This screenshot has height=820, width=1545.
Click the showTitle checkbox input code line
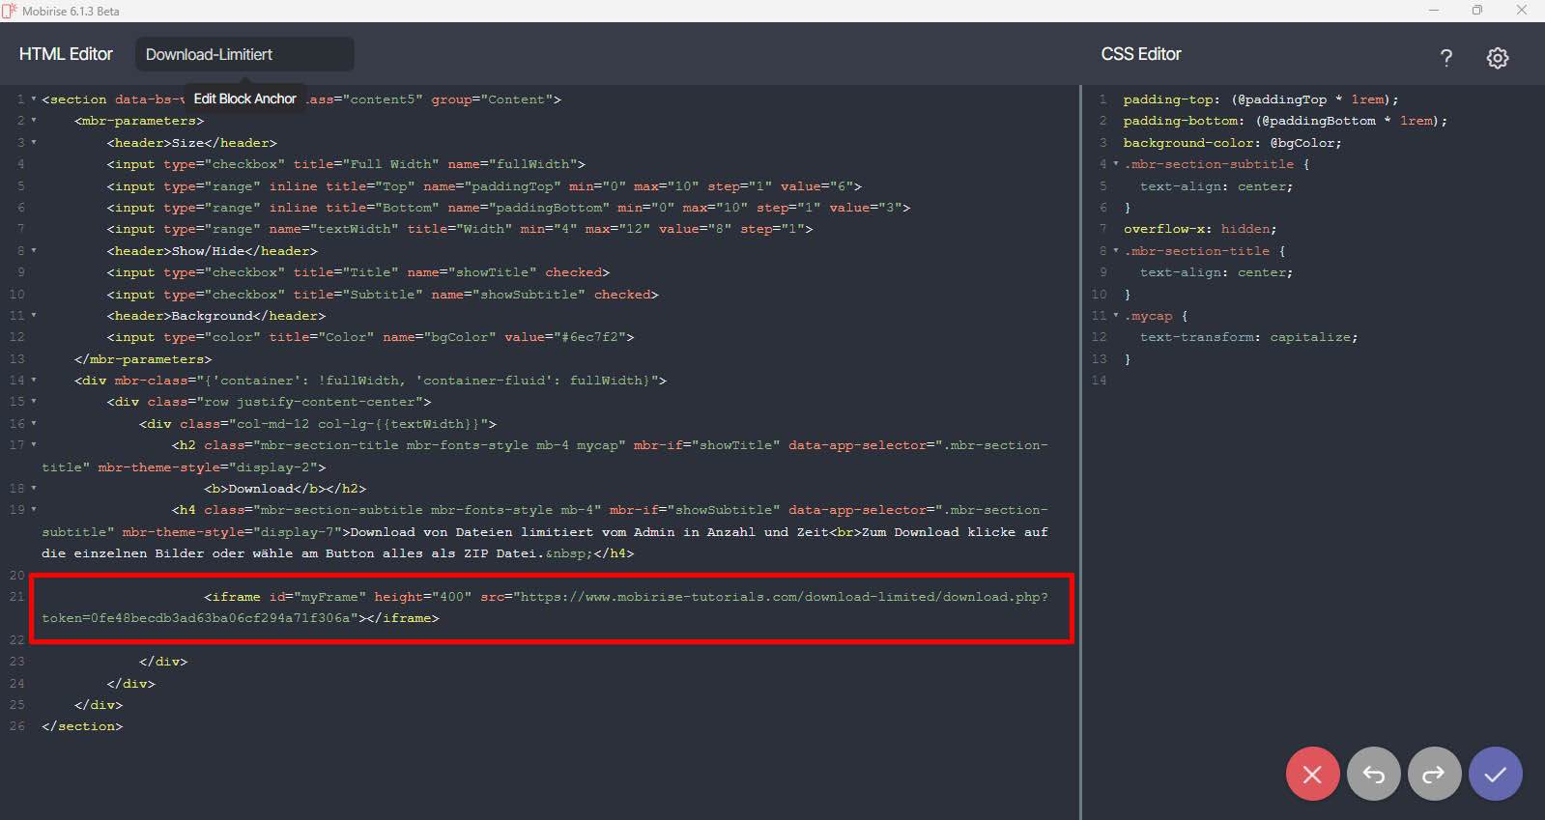pyautogui.click(x=358, y=272)
